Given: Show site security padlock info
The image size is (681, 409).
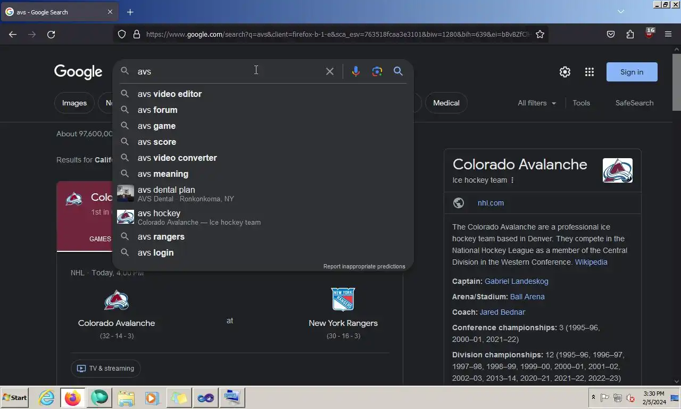Looking at the screenshot, I should point(137,34).
